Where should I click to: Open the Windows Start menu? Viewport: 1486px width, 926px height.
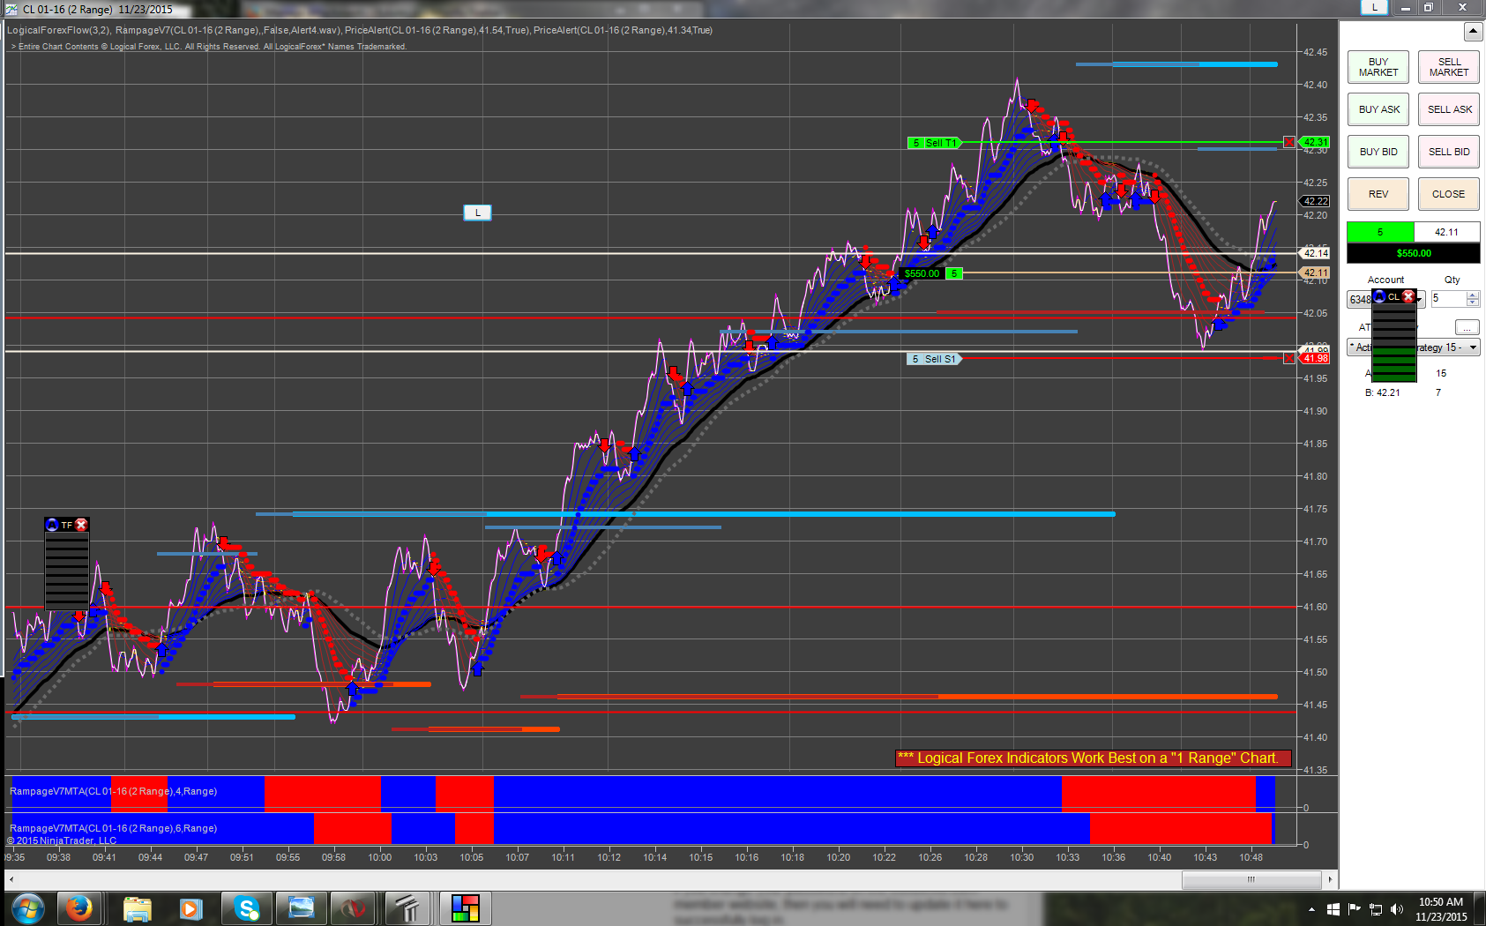27,908
